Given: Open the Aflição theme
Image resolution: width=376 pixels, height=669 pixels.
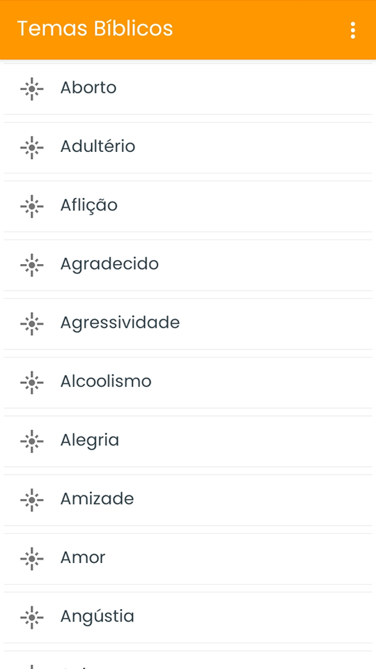Looking at the screenshot, I should pos(188,206).
